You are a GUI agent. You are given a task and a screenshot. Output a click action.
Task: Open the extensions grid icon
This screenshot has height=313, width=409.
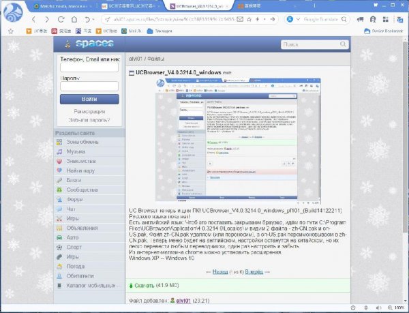pos(386,19)
